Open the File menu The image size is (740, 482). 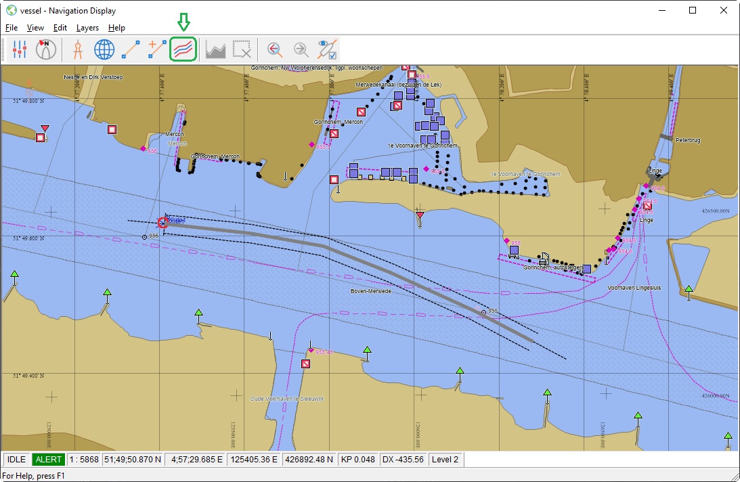click(x=11, y=28)
